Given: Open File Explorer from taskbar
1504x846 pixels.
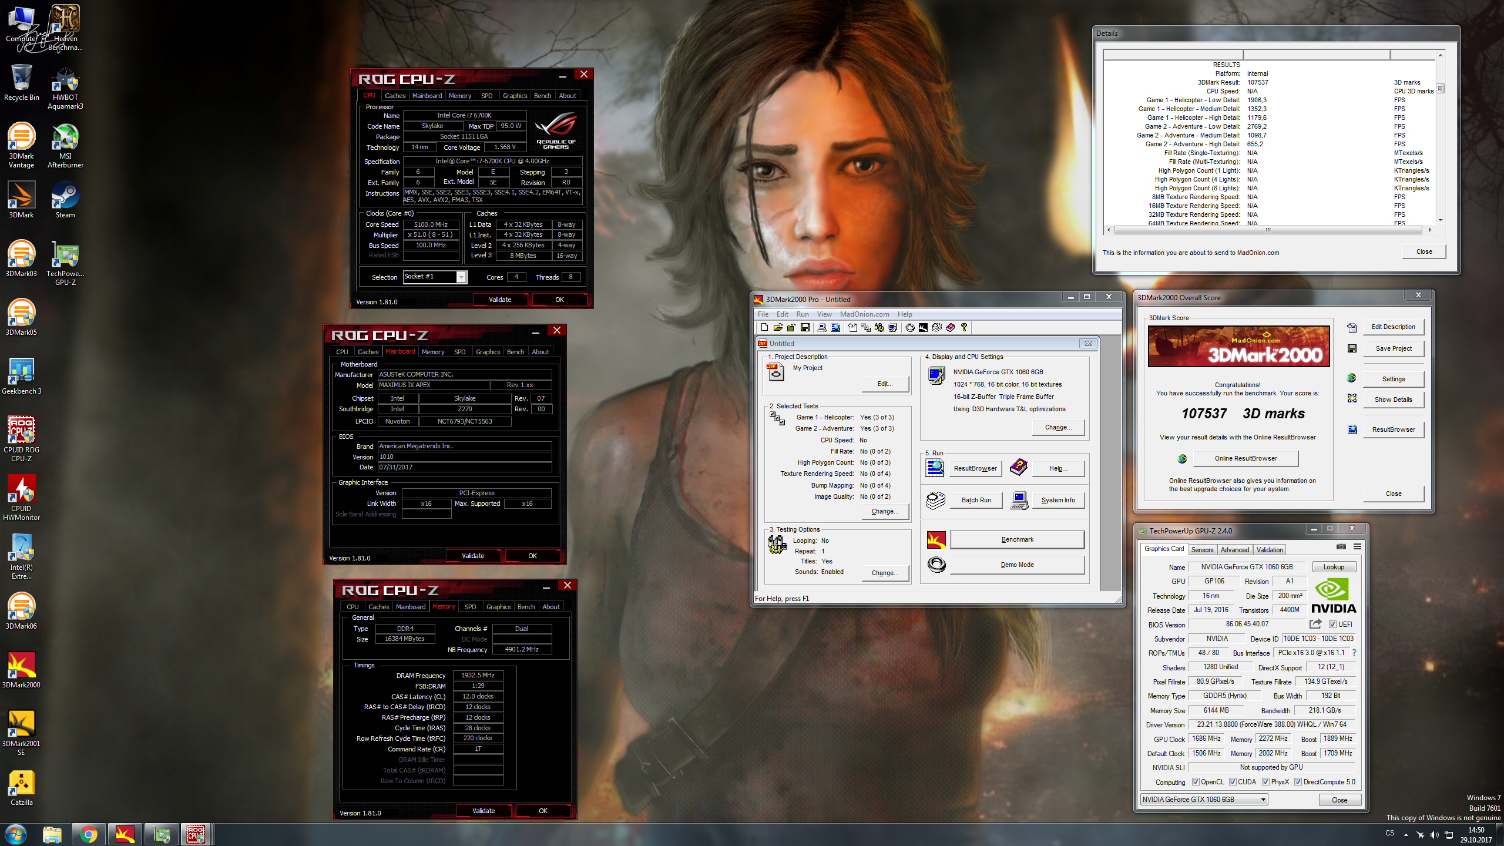Looking at the screenshot, I should (52, 834).
